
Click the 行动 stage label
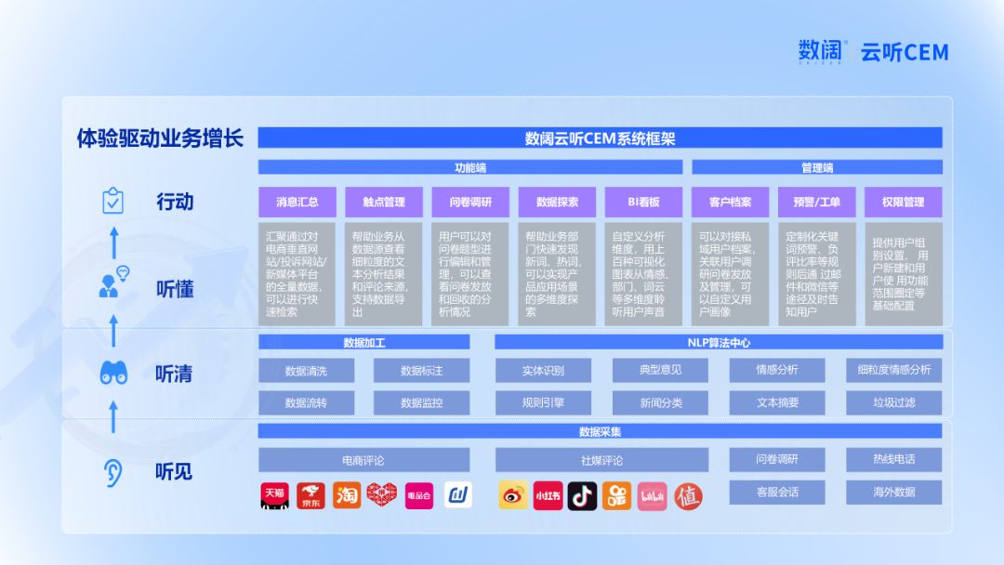coord(175,203)
